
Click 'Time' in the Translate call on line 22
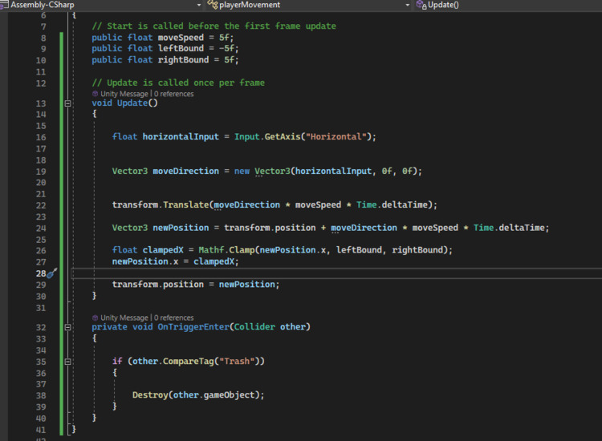(367, 204)
